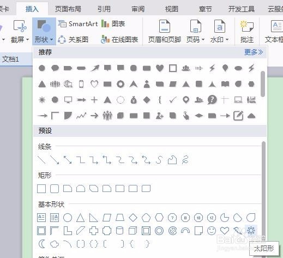Select the 太阳形 sun basic shape
The width and height of the screenshot is (283, 258).
pyautogui.click(x=251, y=231)
